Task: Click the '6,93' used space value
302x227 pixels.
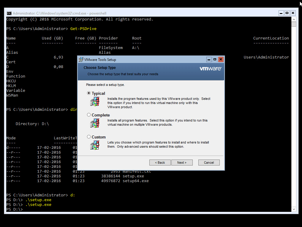Action: click(58, 57)
